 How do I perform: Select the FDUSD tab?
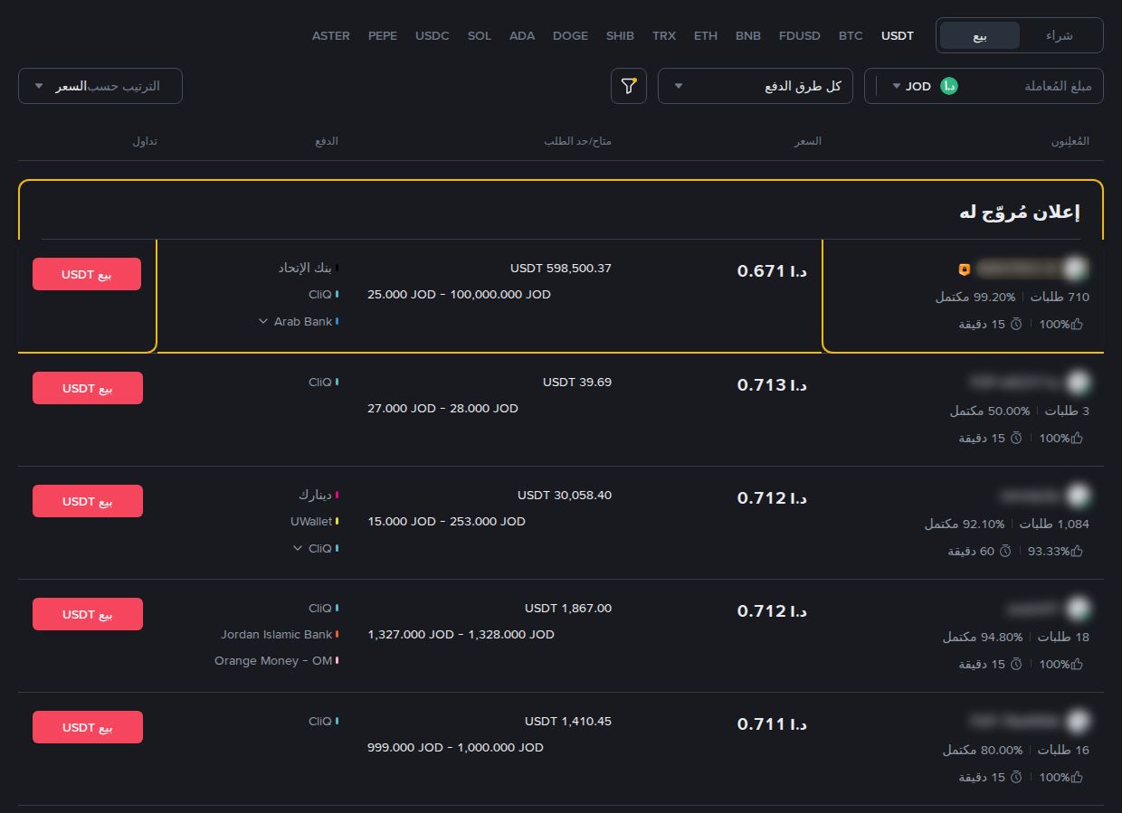coord(800,36)
